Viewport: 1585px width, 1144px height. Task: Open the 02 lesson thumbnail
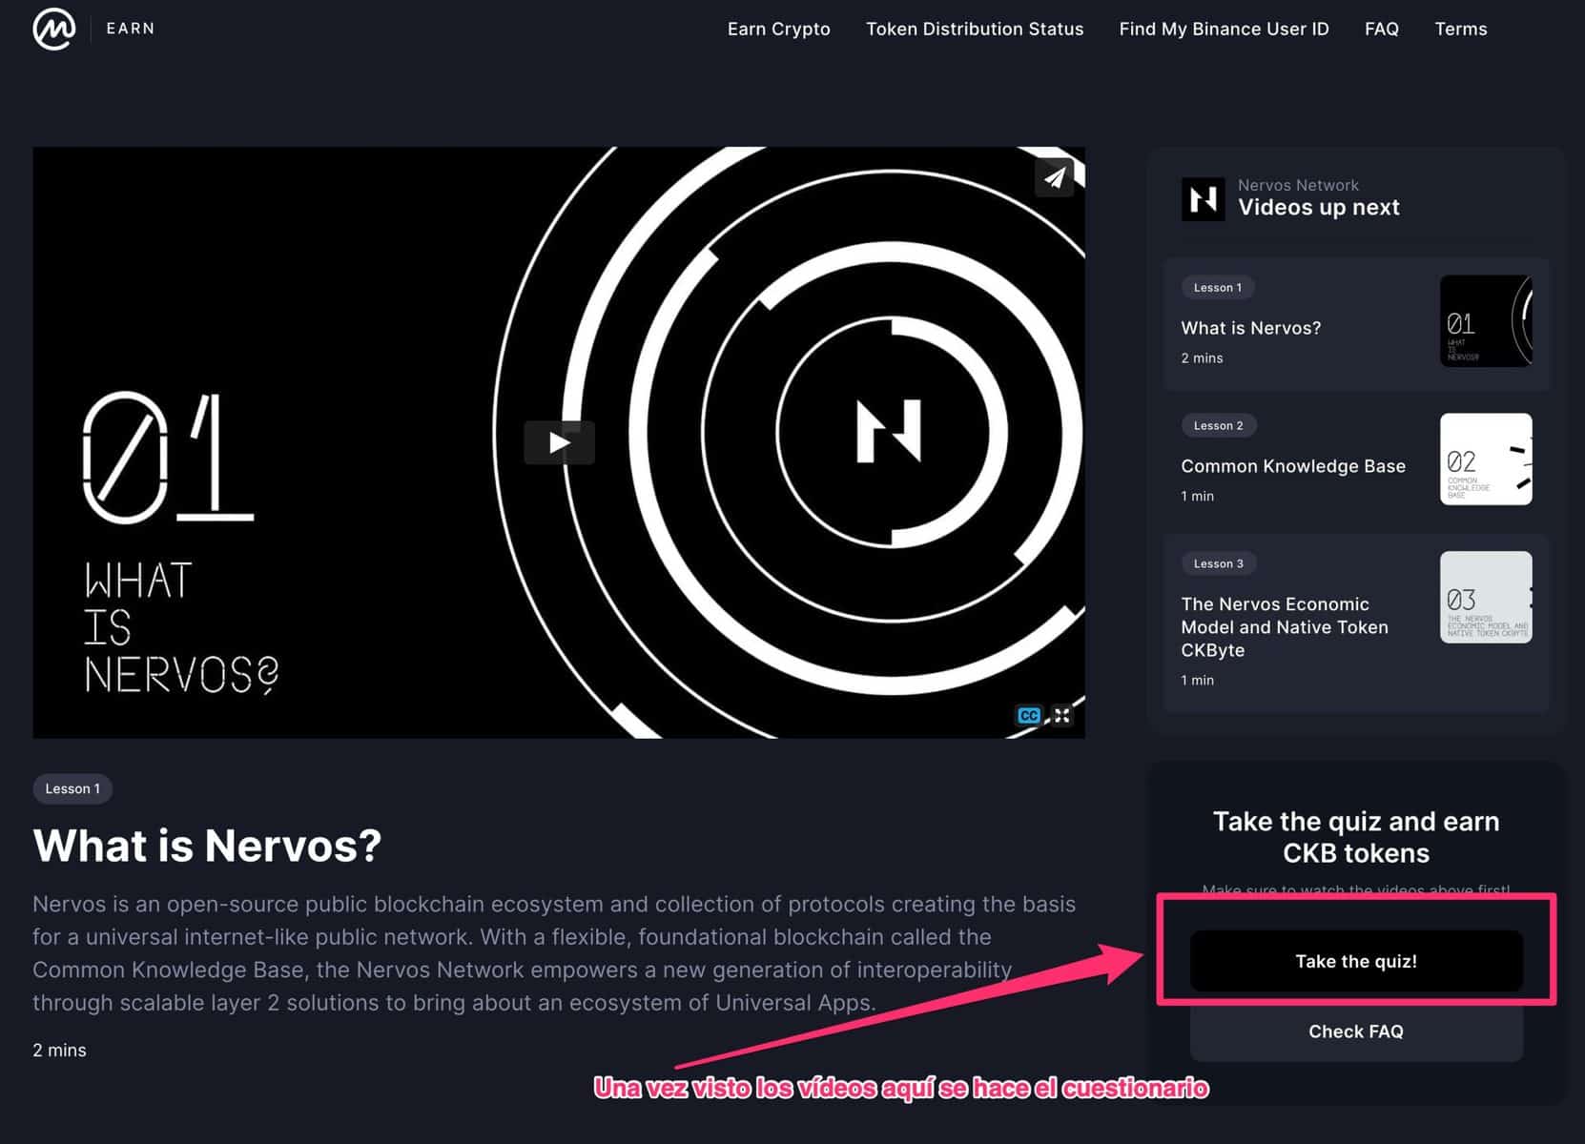point(1485,460)
